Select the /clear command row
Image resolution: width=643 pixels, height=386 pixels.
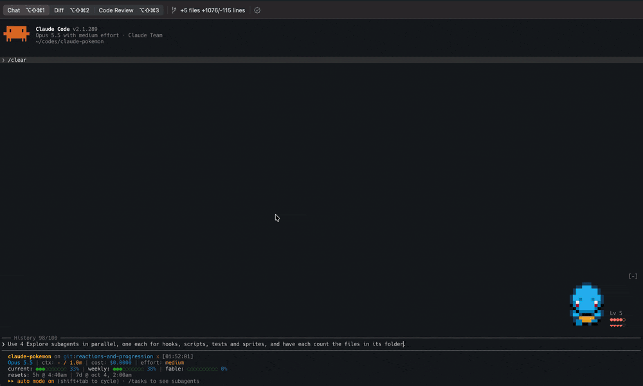321,60
